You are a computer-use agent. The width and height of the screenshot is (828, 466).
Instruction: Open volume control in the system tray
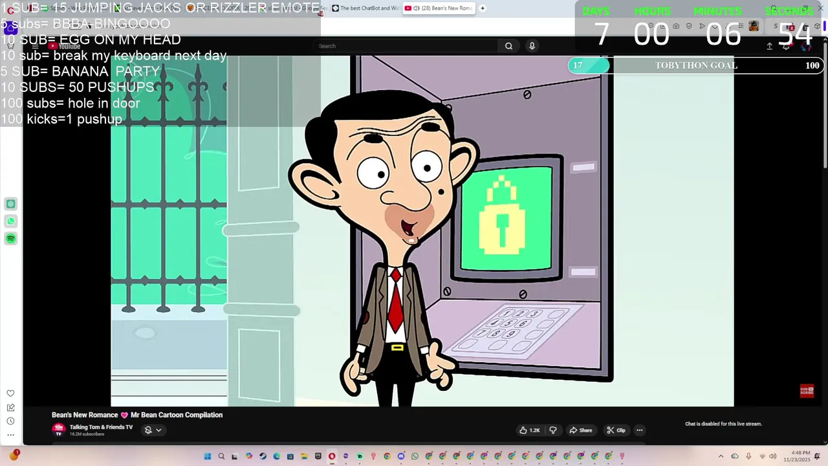(x=772, y=456)
